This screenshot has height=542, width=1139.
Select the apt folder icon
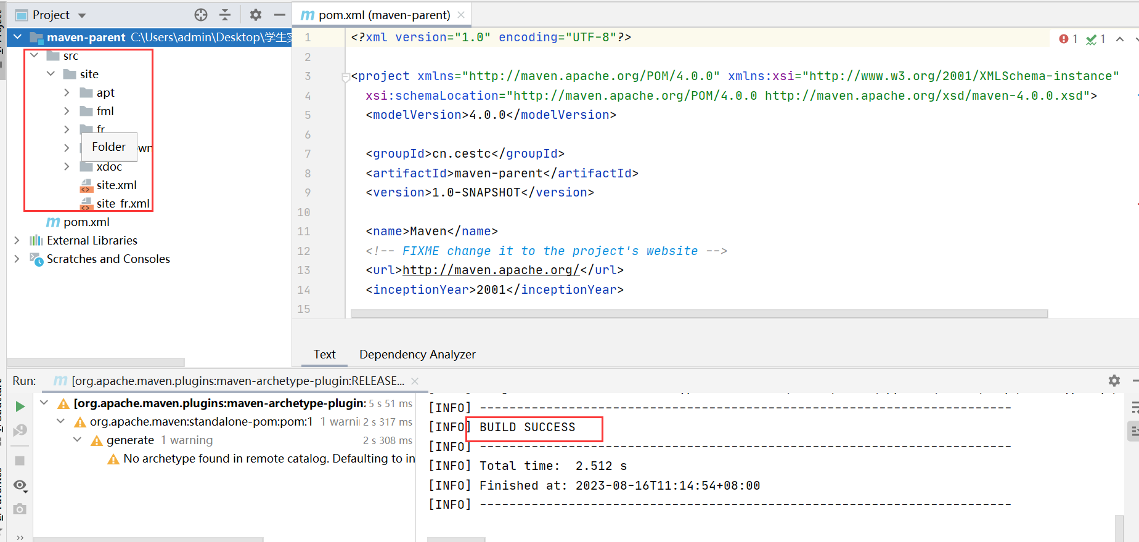86,93
